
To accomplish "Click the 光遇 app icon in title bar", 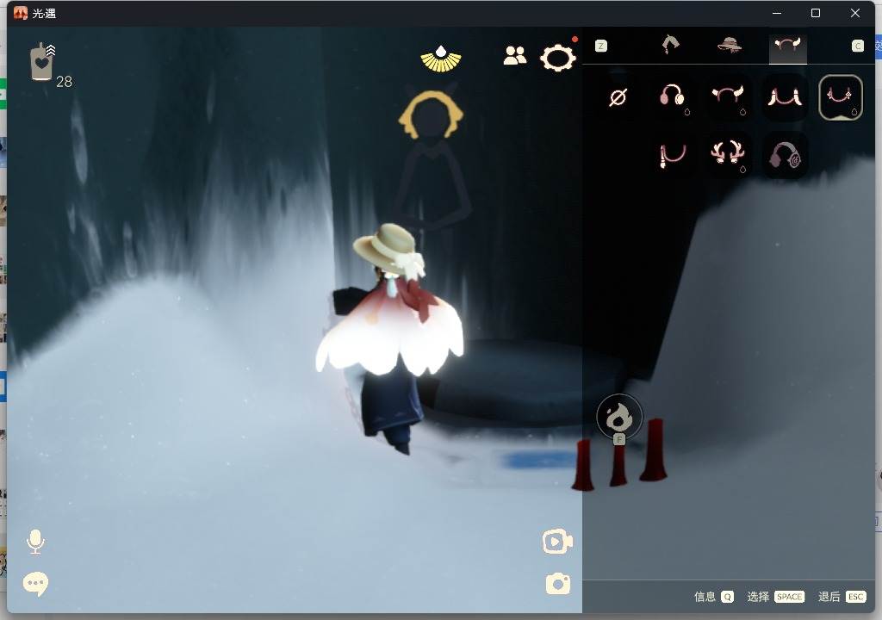I will (21, 13).
